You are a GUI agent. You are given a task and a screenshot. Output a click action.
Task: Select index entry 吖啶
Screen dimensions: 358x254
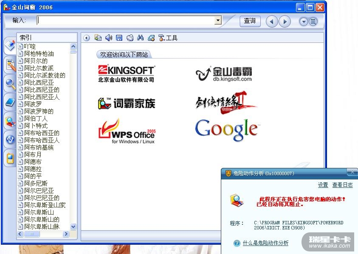[x=27, y=47]
